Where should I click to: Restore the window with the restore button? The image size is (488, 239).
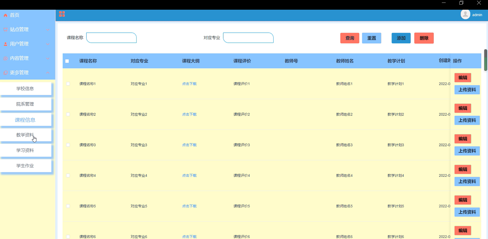tap(461, 3)
